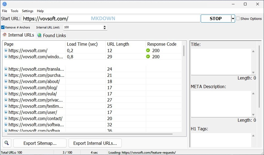Click inside the META Description text box

pyautogui.click(x=221, y=104)
